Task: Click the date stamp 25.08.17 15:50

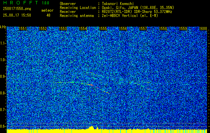Action: click(x=17, y=15)
